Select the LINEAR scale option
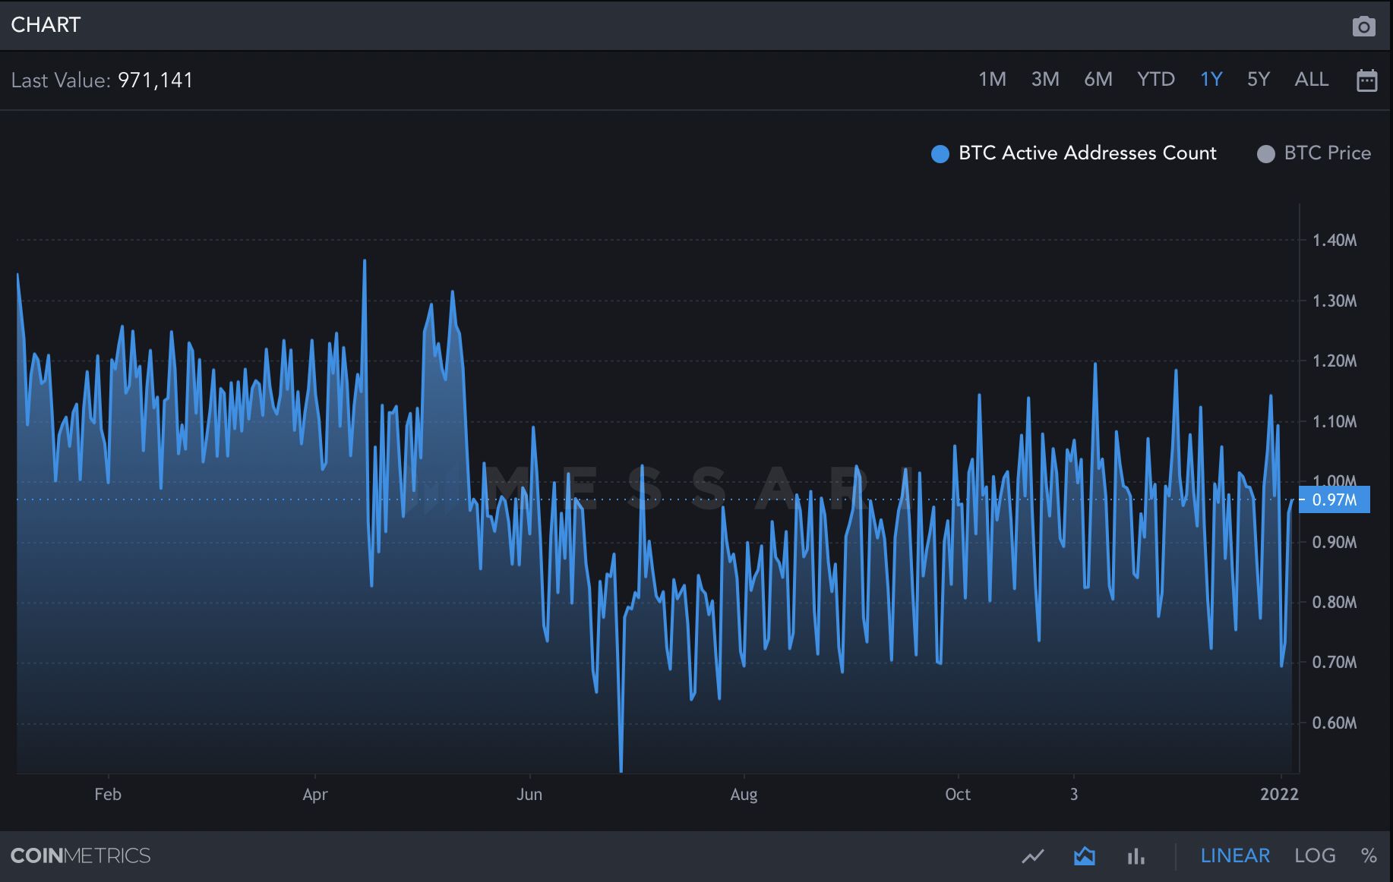1393x882 pixels. (x=1235, y=855)
